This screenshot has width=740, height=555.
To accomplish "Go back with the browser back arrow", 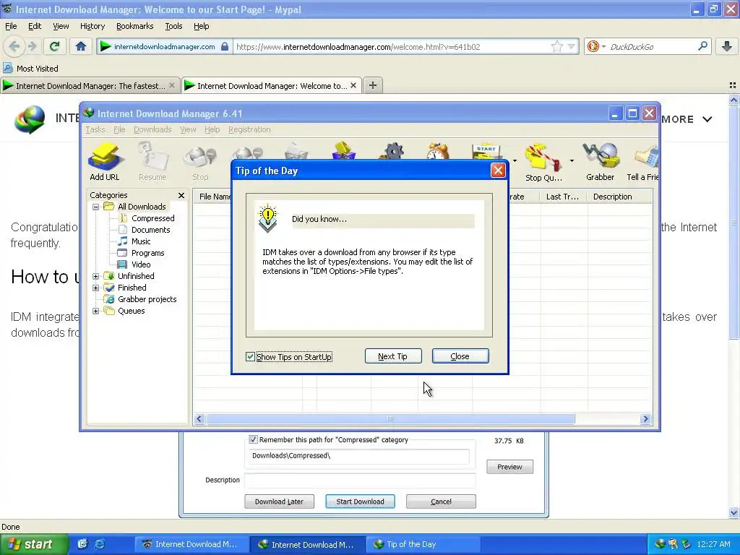I will tap(14, 46).
